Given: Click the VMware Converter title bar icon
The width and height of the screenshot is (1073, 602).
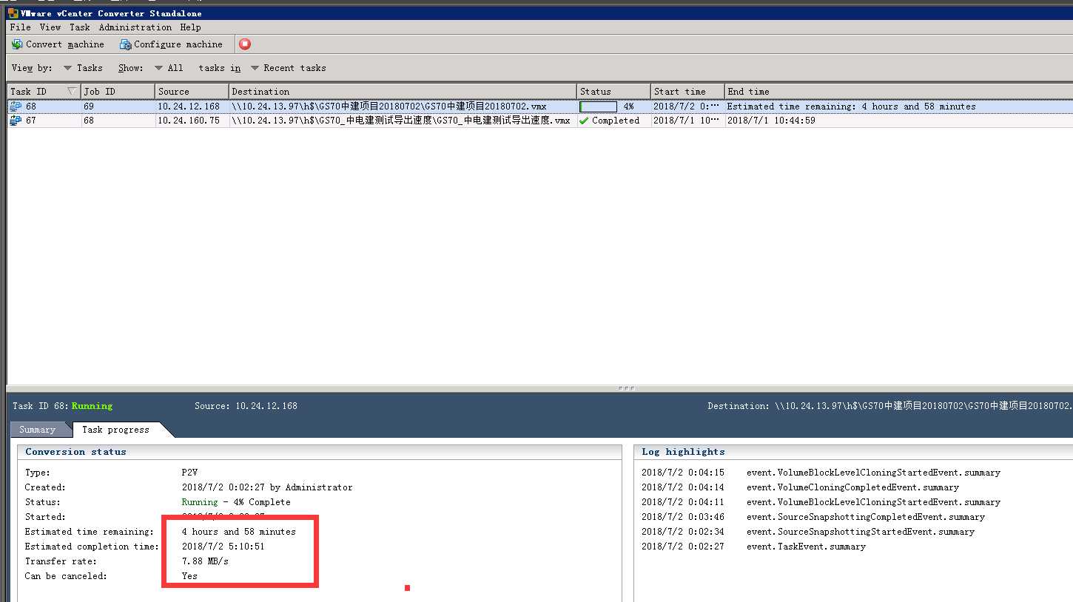Looking at the screenshot, I should pyautogui.click(x=13, y=13).
